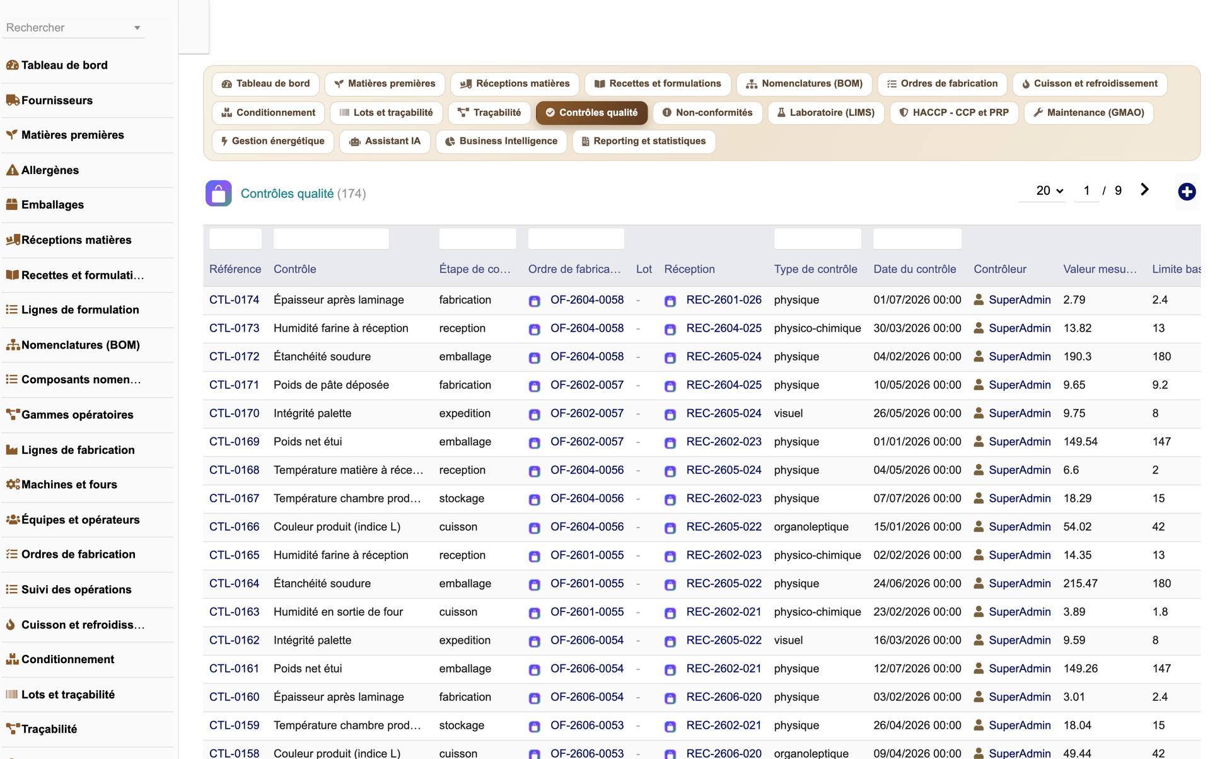The height and width of the screenshot is (759, 1227).
Task: Select the active Contrôles qualité tab
Action: [x=591, y=112]
